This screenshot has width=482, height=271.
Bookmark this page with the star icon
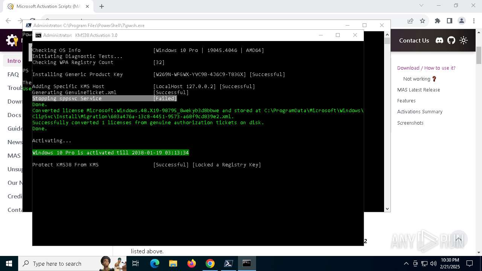coord(423,21)
